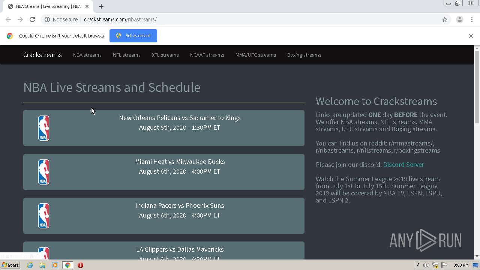Close the NBA Streams tab
The image size is (480, 270).
87,6
